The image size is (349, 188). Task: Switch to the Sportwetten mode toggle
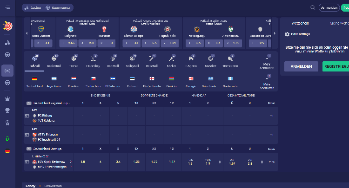pyautogui.click(x=52, y=8)
